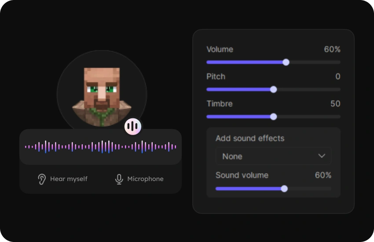Click the Timbre label text

[220, 104]
